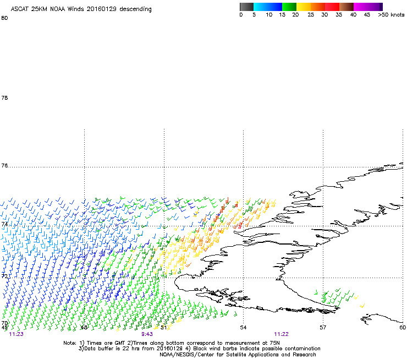The image size is (407, 358).
Task: Click the purple "11:22" swath time
Action: (x=282, y=334)
